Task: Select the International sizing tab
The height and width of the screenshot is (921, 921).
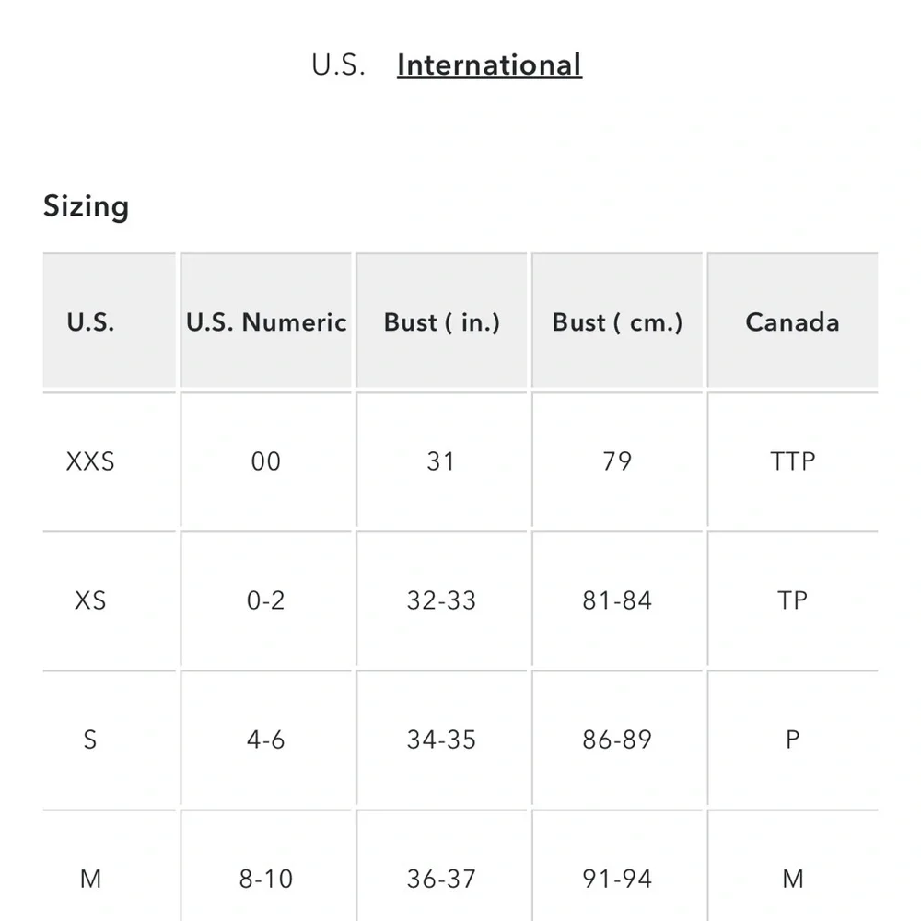Action: (x=489, y=65)
